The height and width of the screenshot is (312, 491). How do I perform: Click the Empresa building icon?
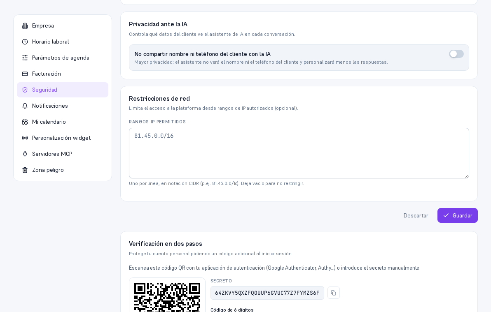[x=25, y=25]
